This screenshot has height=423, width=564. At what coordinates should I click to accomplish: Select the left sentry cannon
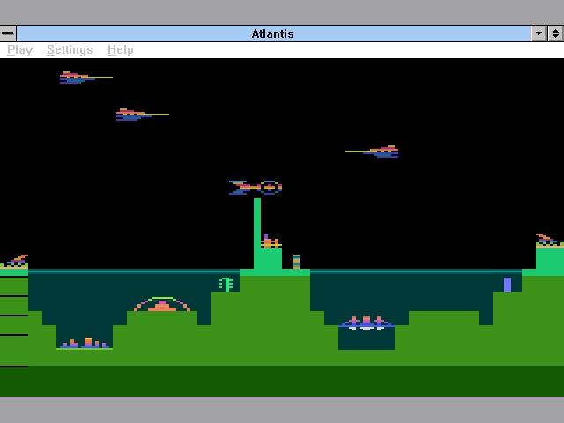(x=16, y=261)
